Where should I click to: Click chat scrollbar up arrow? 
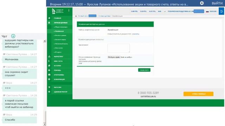pyautogui.click(x=45, y=41)
